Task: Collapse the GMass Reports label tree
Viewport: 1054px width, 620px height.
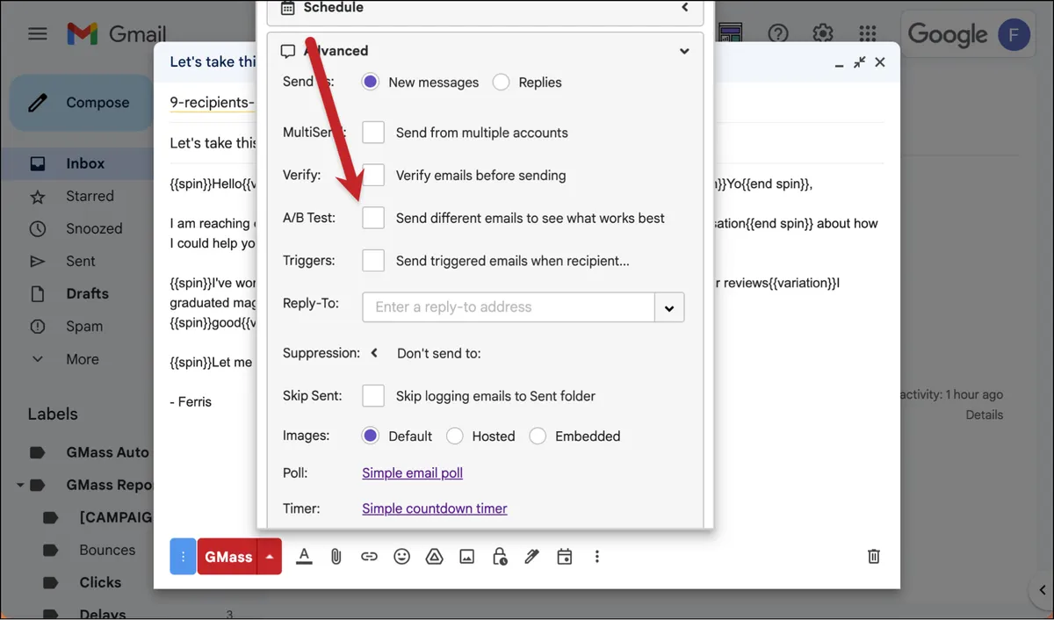Action: [19, 485]
